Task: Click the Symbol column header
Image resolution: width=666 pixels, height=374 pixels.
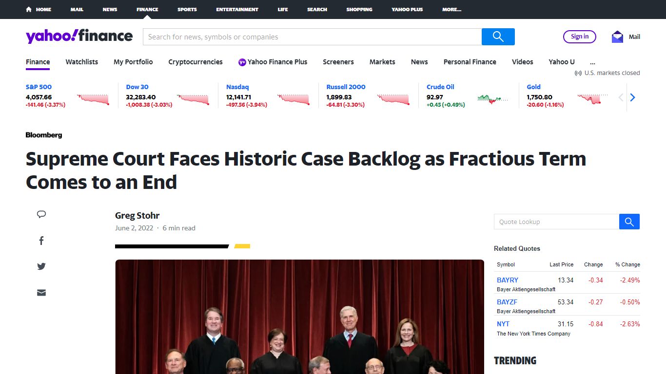Action: pyautogui.click(x=506, y=264)
